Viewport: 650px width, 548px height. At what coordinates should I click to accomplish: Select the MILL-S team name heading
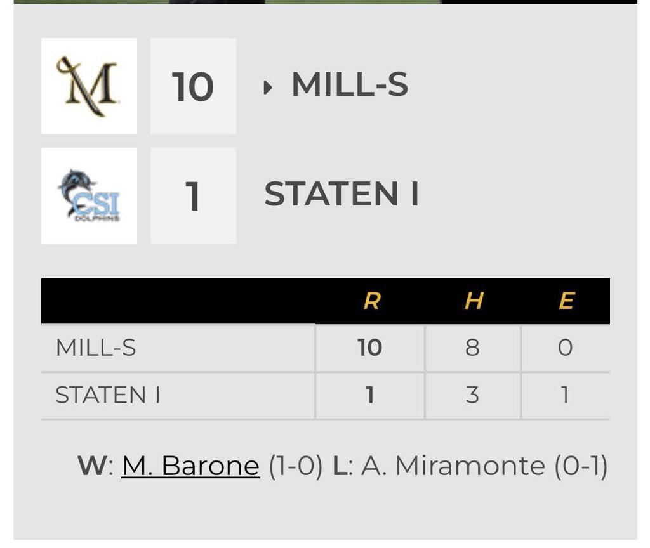coord(349,85)
